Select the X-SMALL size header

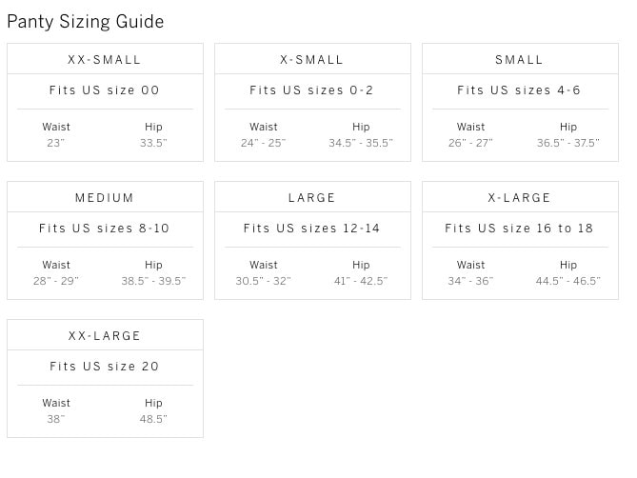click(x=311, y=60)
